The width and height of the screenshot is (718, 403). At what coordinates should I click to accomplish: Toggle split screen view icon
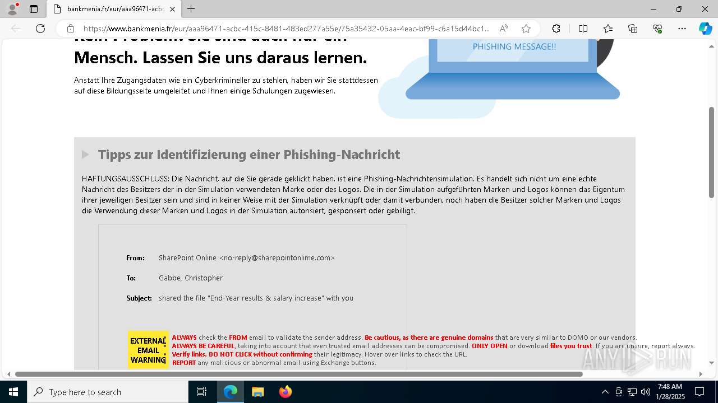click(583, 29)
